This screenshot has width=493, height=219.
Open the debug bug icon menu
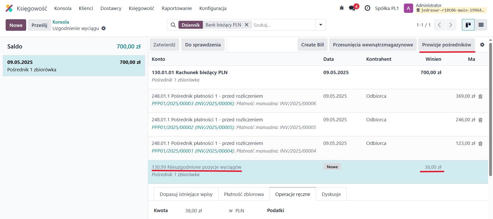(x=342, y=8)
